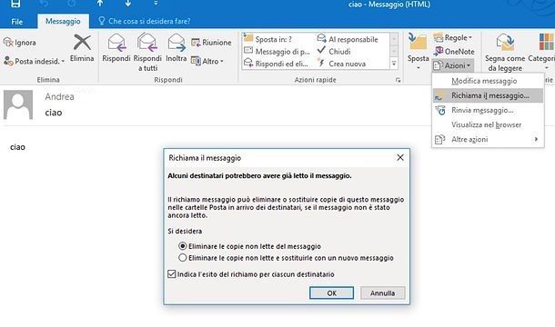Click the Rispondi a tutti icon
The width and height of the screenshot is (555, 327).
[x=147, y=43]
